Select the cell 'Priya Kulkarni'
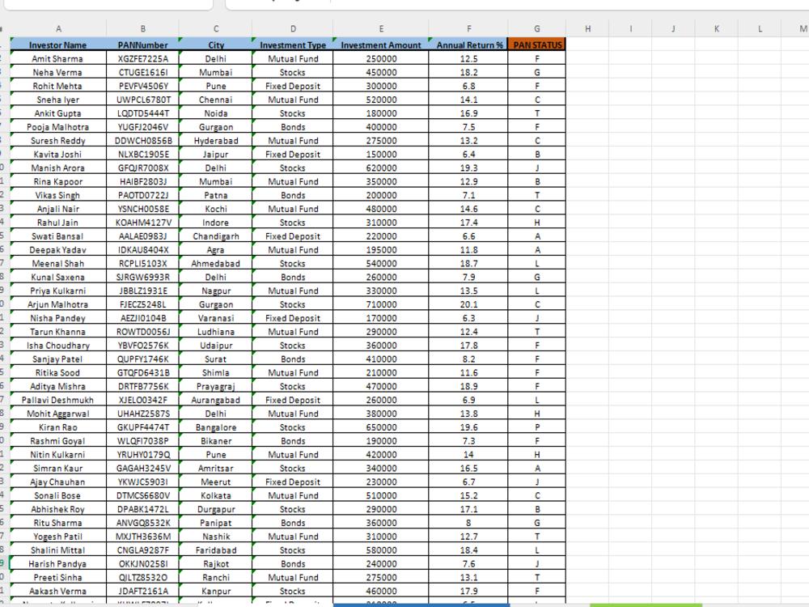 pos(58,291)
